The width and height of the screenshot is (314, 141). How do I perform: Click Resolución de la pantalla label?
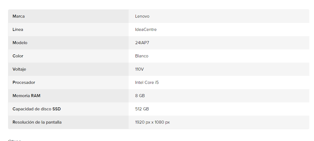[x=37, y=122]
